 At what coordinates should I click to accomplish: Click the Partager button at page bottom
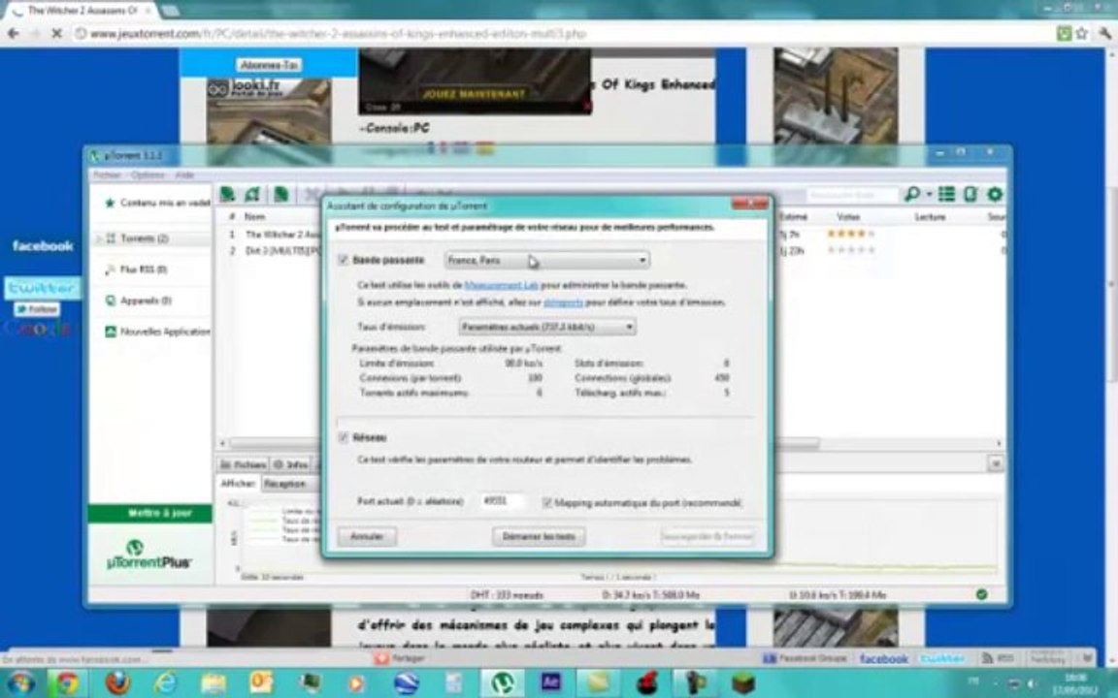tap(400, 659)
